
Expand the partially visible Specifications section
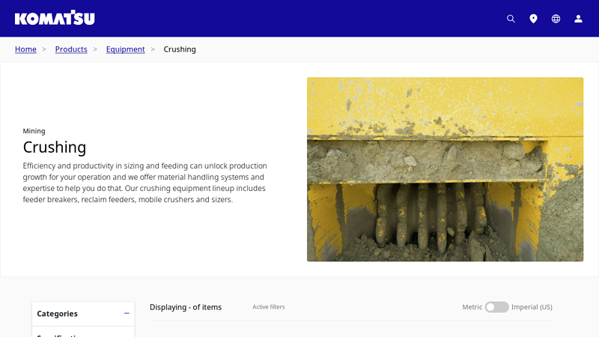pyautogui.click(x=60, y=334)
